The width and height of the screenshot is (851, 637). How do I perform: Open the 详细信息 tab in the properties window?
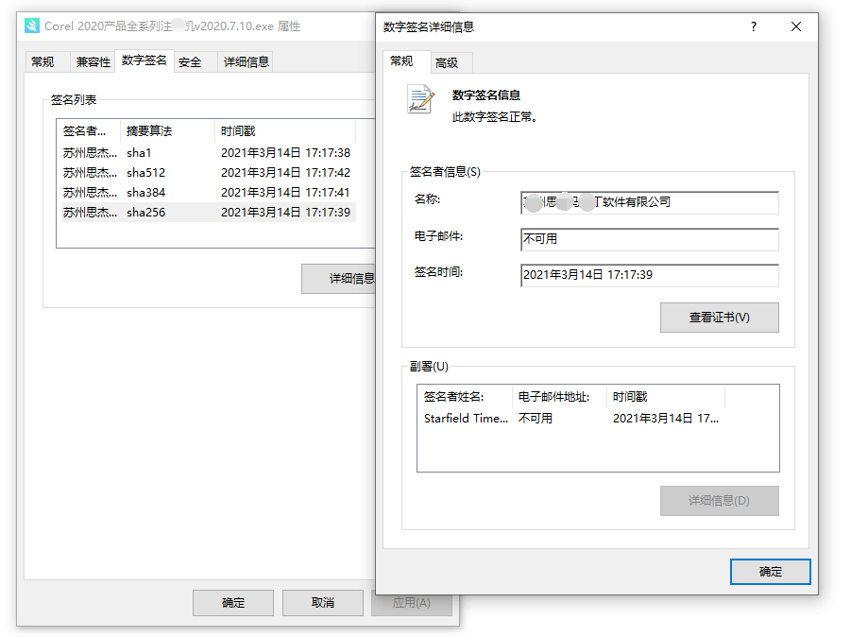click(246, 62)
